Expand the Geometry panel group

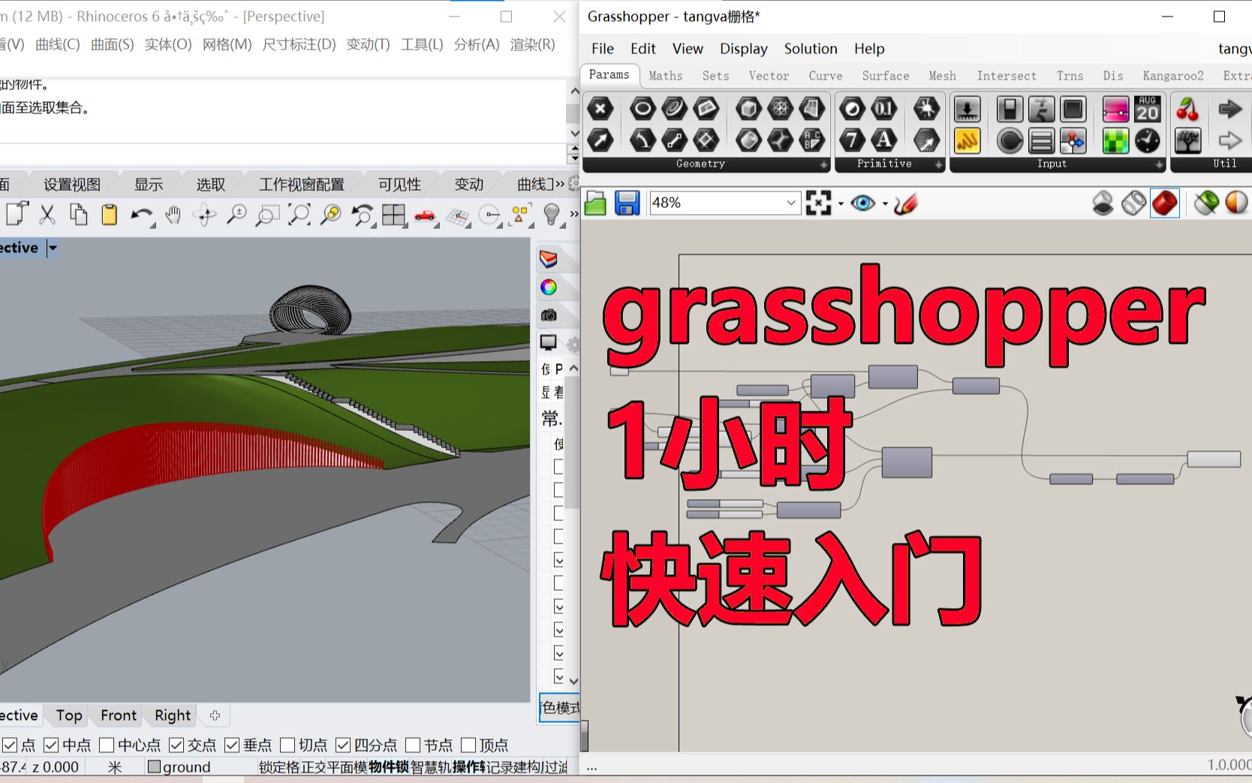point(823,164)
